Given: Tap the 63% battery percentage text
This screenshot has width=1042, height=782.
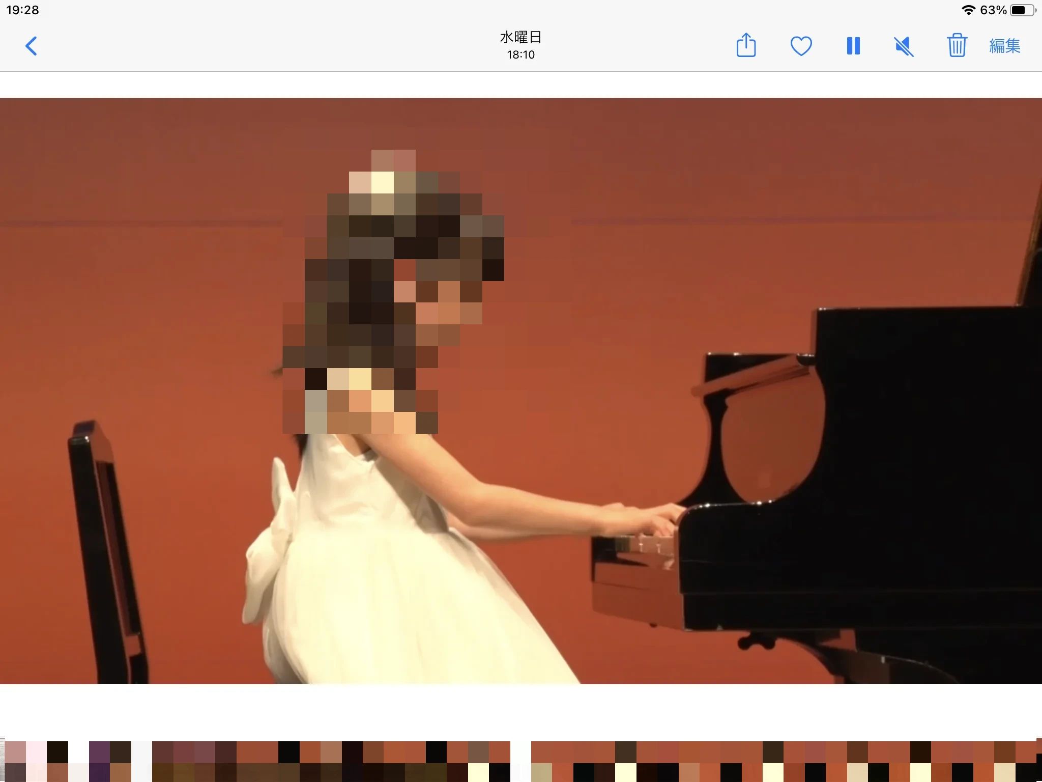Looking at the screenshot, I should [993, 10].
